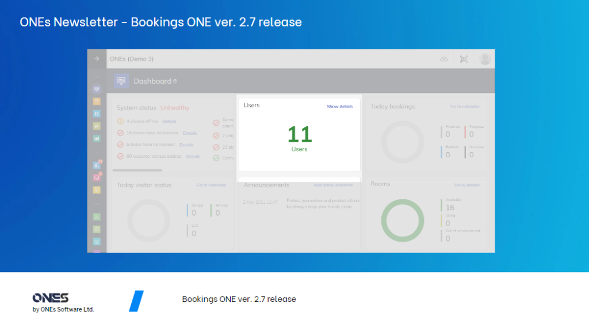The width and height of the screenshot is (589, 330).
Task: Click the Out of service period value
Action: (448, 239)
